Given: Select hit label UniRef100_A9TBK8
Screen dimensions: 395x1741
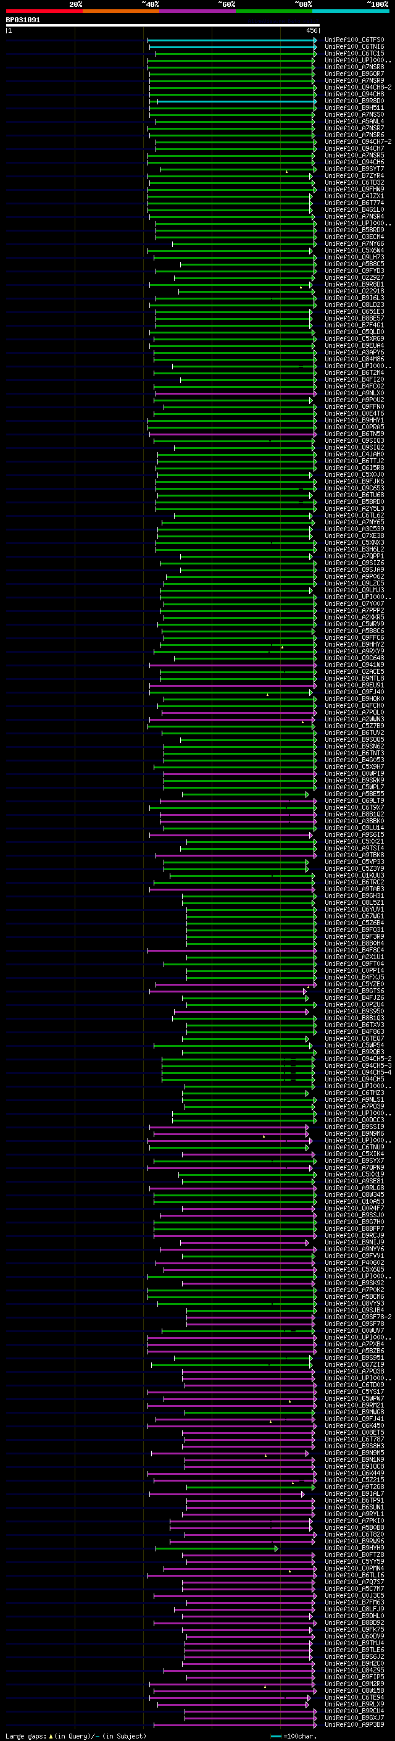Looking at the screenshot, I should click(x=354, y=855).
